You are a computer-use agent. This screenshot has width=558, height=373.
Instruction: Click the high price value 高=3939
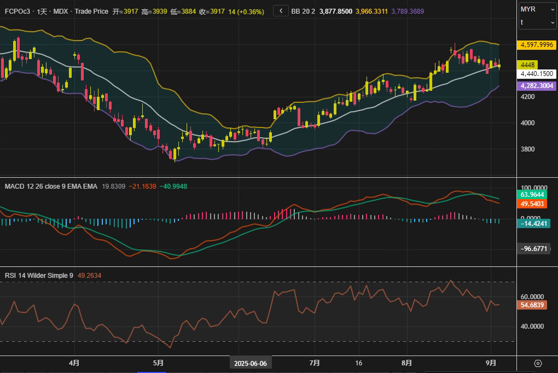pos(154,11)
